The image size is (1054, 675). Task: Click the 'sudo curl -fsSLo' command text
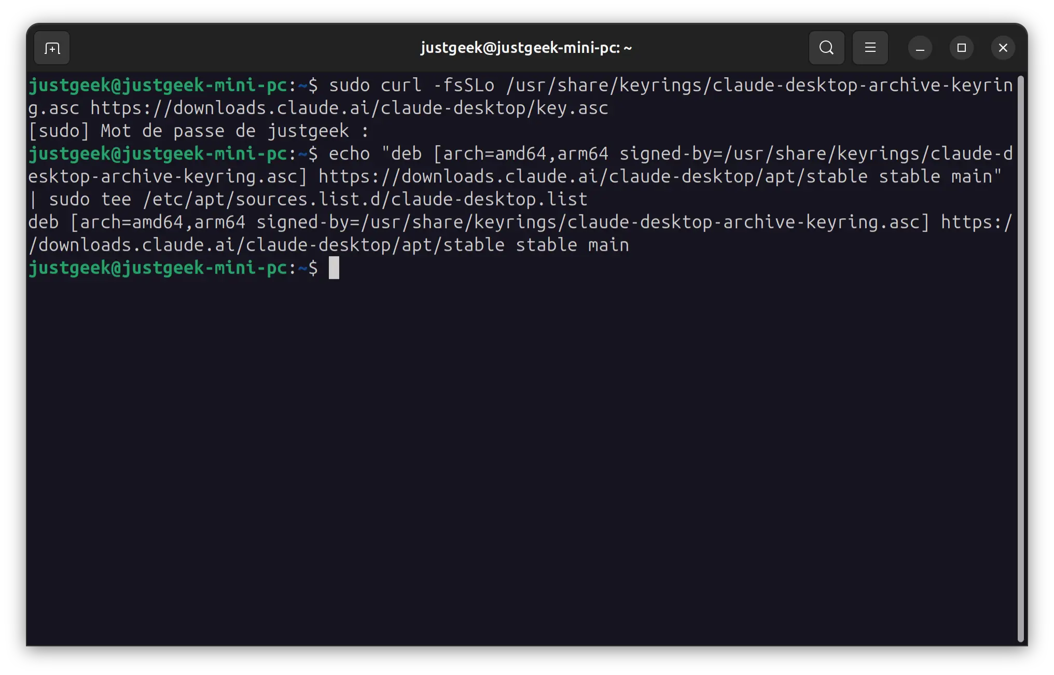pos(412,85)
